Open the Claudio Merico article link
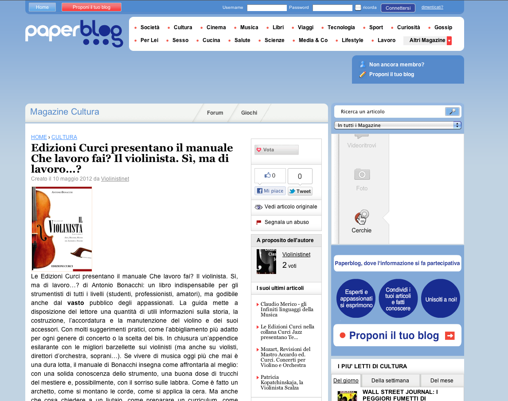 (x=287, y=309)
